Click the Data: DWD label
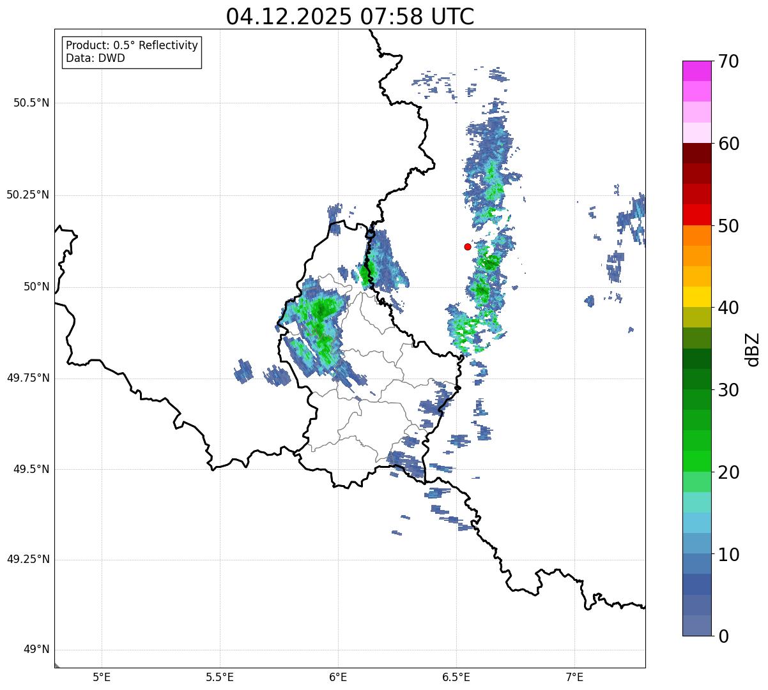Image resolution: width=768 pixels, height=690 pixels. coord(96,58)
